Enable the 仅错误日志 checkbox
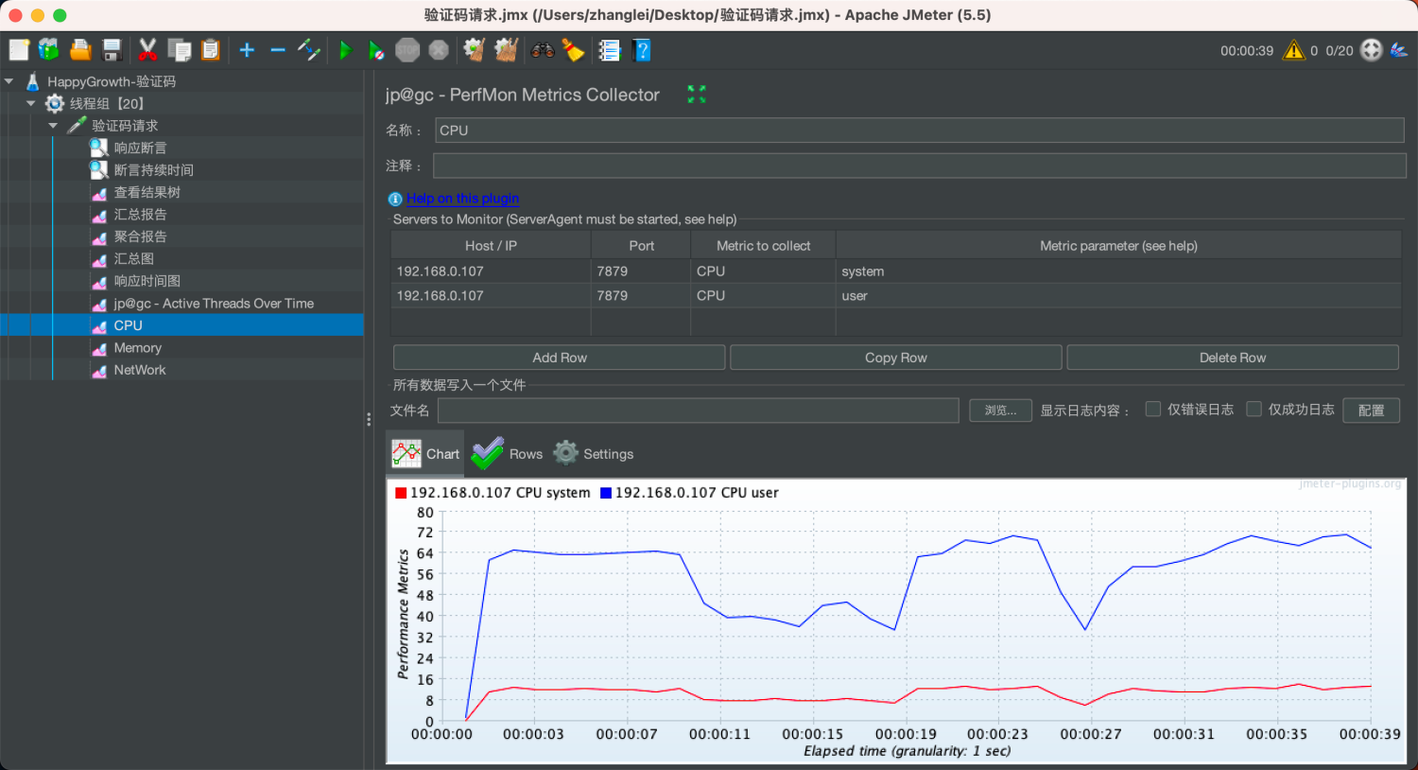 tap(1153, 409)
